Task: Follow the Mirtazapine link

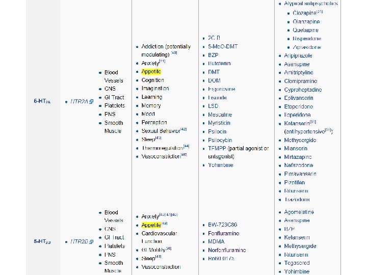Action: click(298, 157)
